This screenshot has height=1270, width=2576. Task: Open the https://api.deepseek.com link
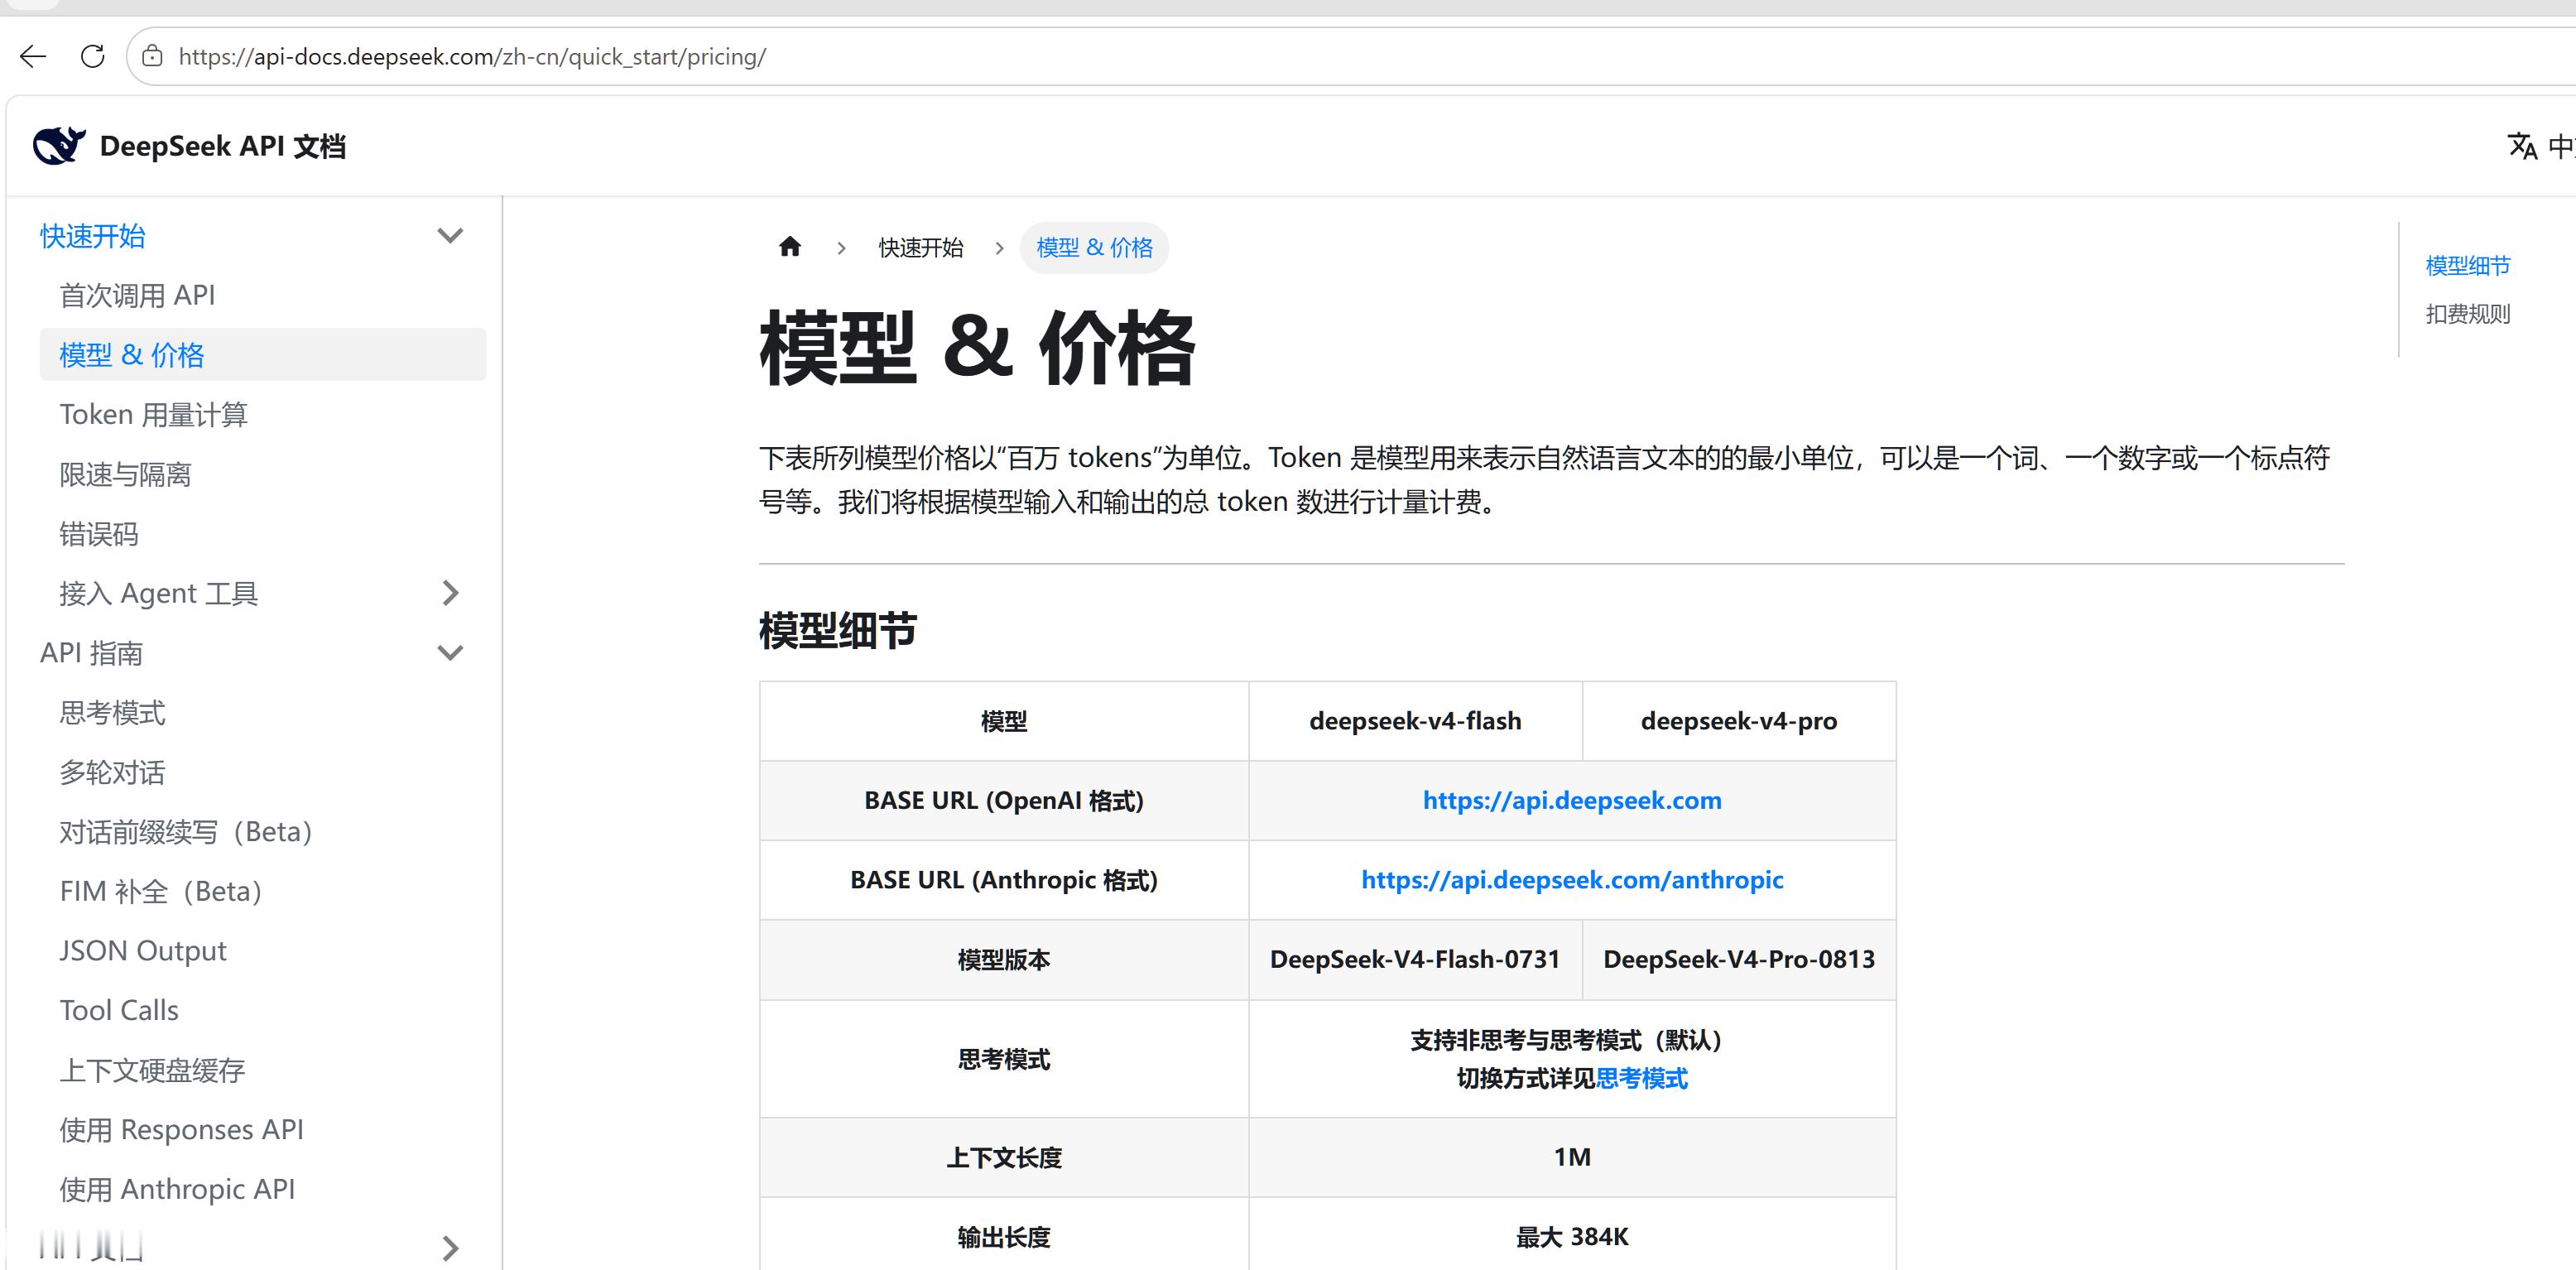tap(1572, 800)
